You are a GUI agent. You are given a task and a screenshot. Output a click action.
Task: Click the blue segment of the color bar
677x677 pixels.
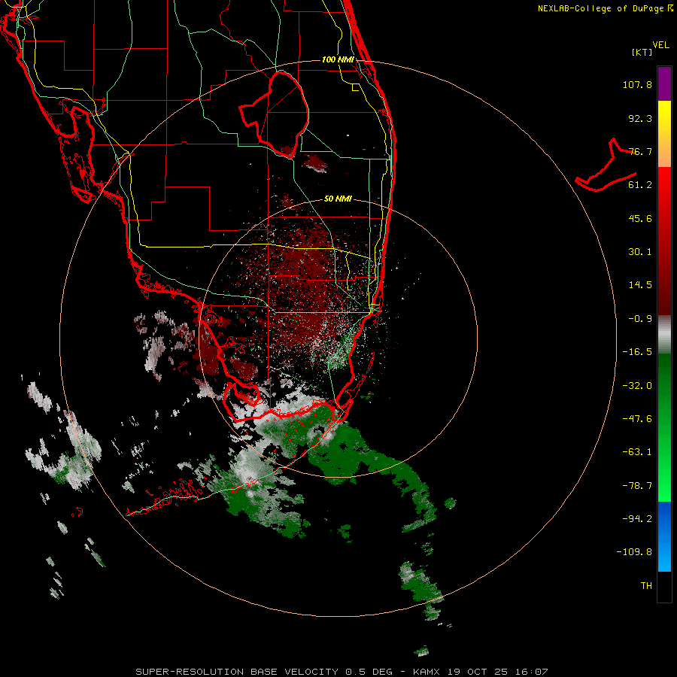[664, 536]
